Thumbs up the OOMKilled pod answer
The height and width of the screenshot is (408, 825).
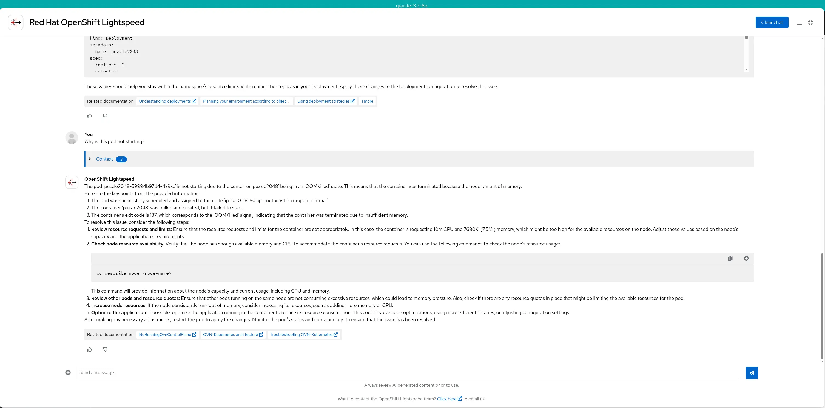click(x=89, y=349)
